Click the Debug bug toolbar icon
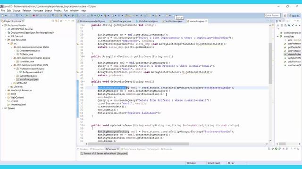 click(92, 15)
